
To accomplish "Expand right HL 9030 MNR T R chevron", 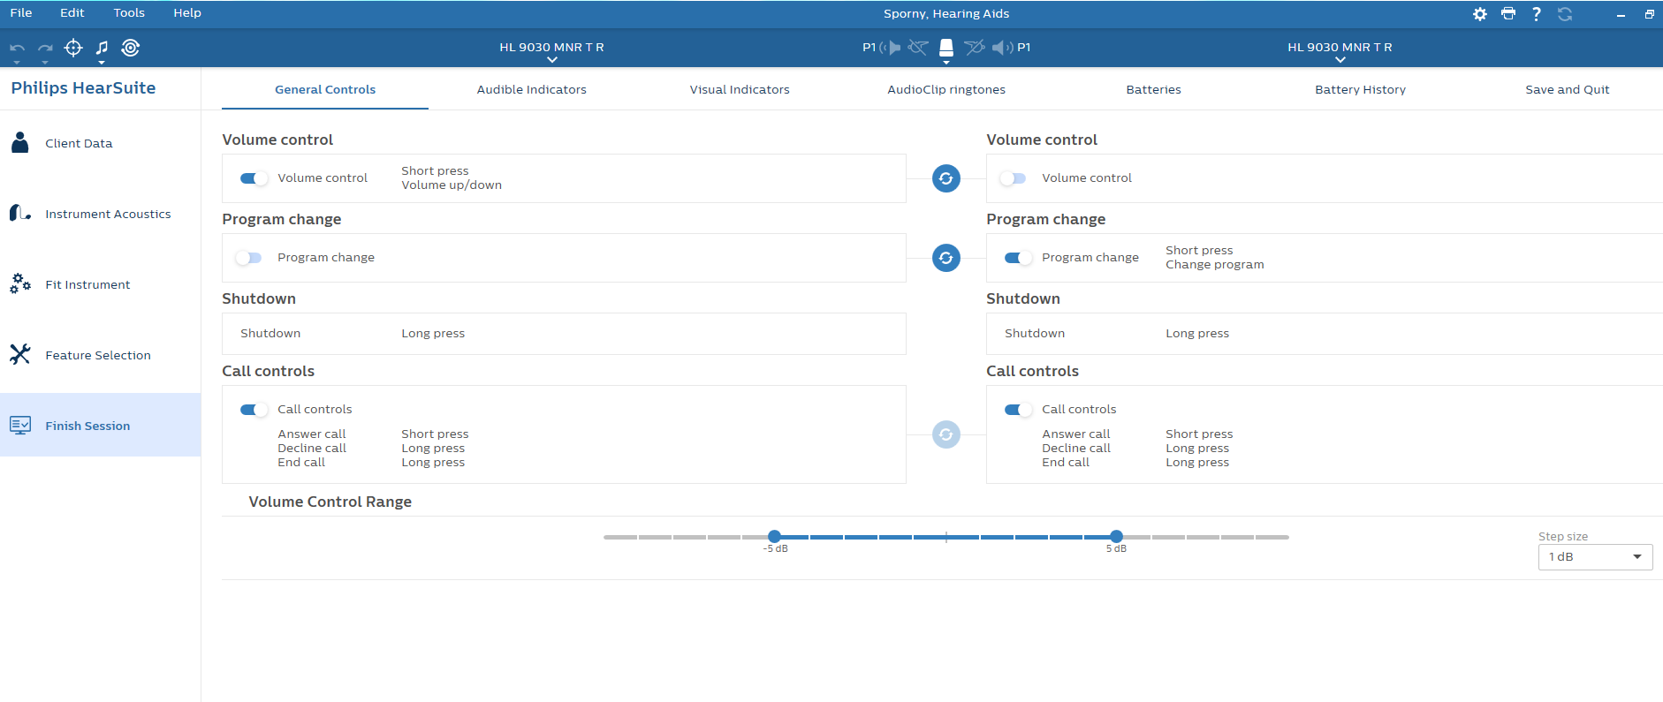I will point(1340,60).
